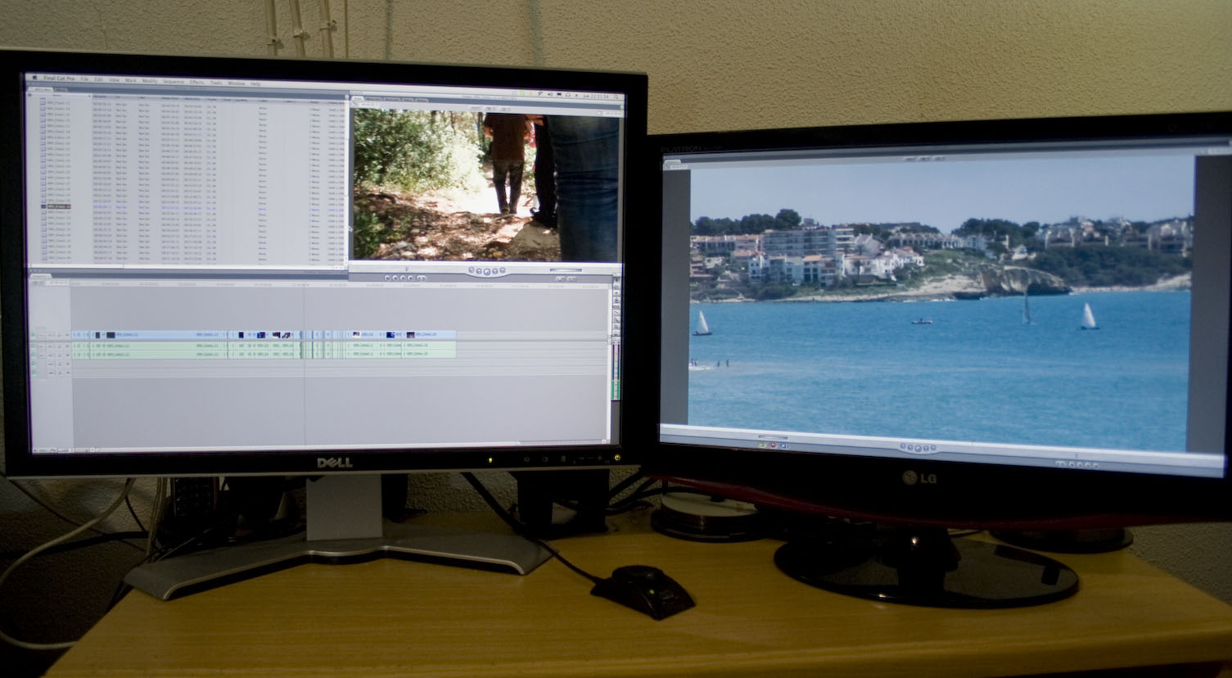Toggle A1 audio track audibility
This screenshot has height=678, width=1232.
34,346
